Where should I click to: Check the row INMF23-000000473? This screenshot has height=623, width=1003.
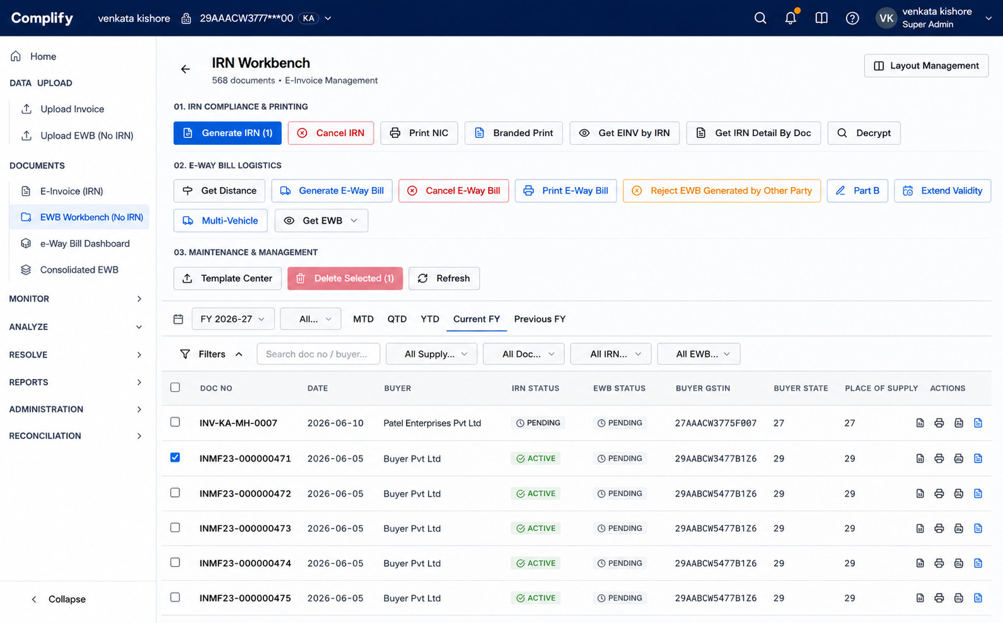pyautogui.click(x=175, y=527)
